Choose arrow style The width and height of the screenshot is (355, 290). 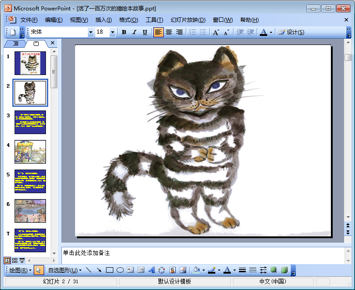point(263,270)
